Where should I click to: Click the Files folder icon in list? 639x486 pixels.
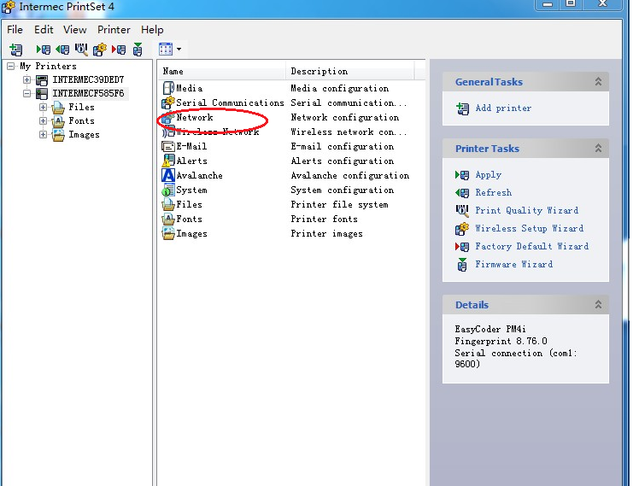coord(168,204)
